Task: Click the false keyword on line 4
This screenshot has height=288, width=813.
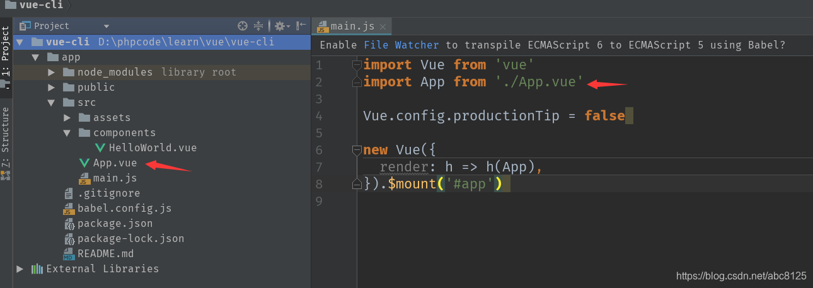Action: pyautogui.click(x=604, y=116)
